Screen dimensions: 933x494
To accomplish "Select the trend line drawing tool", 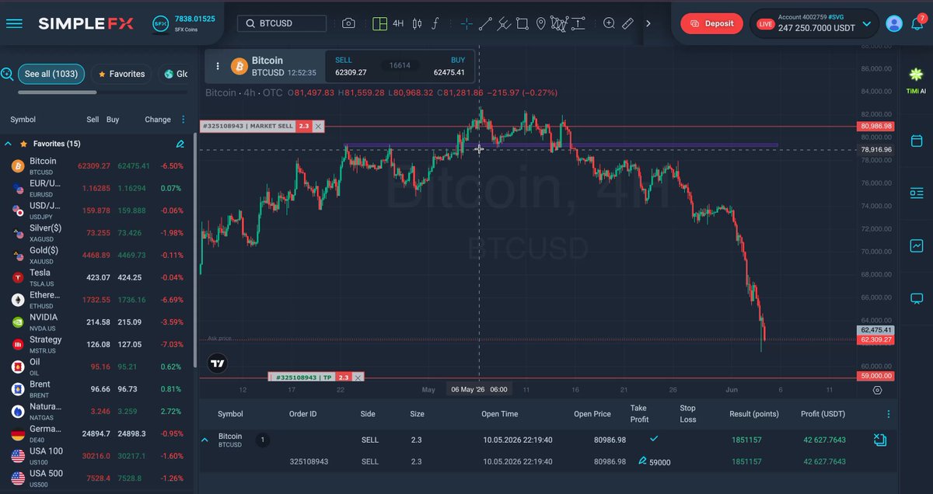I will [x=485, y=23].
